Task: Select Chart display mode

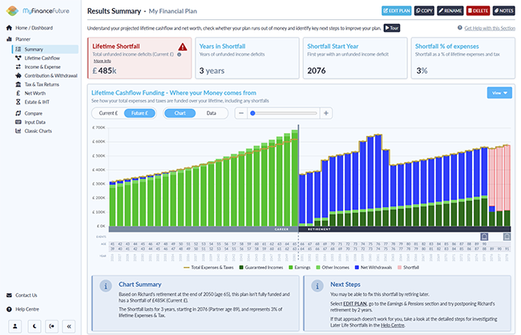Action: point(180,113)
